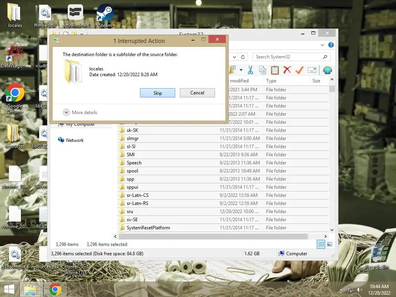Click the vertical scrollbar up arrow
Image resolution: width=396 pixels, height=297 pixels.
pos(332,80)
